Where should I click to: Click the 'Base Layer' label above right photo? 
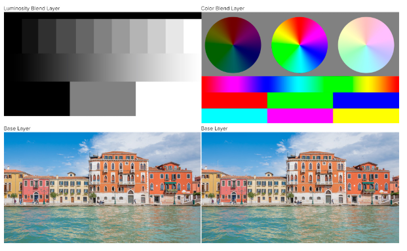click(214, 128)
